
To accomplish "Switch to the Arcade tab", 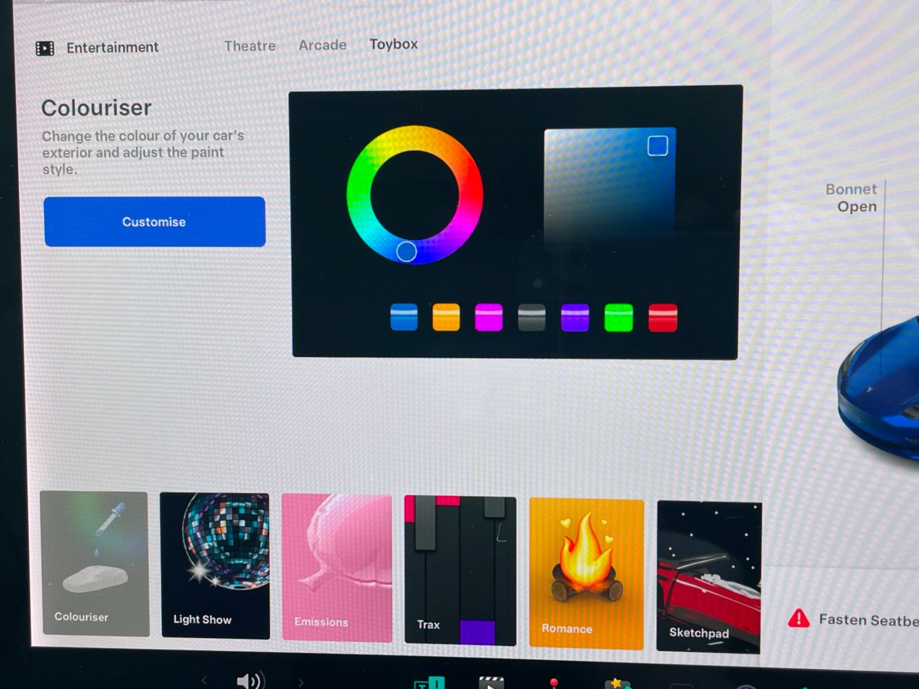I will pyautogui.click(x=323, y=45).
